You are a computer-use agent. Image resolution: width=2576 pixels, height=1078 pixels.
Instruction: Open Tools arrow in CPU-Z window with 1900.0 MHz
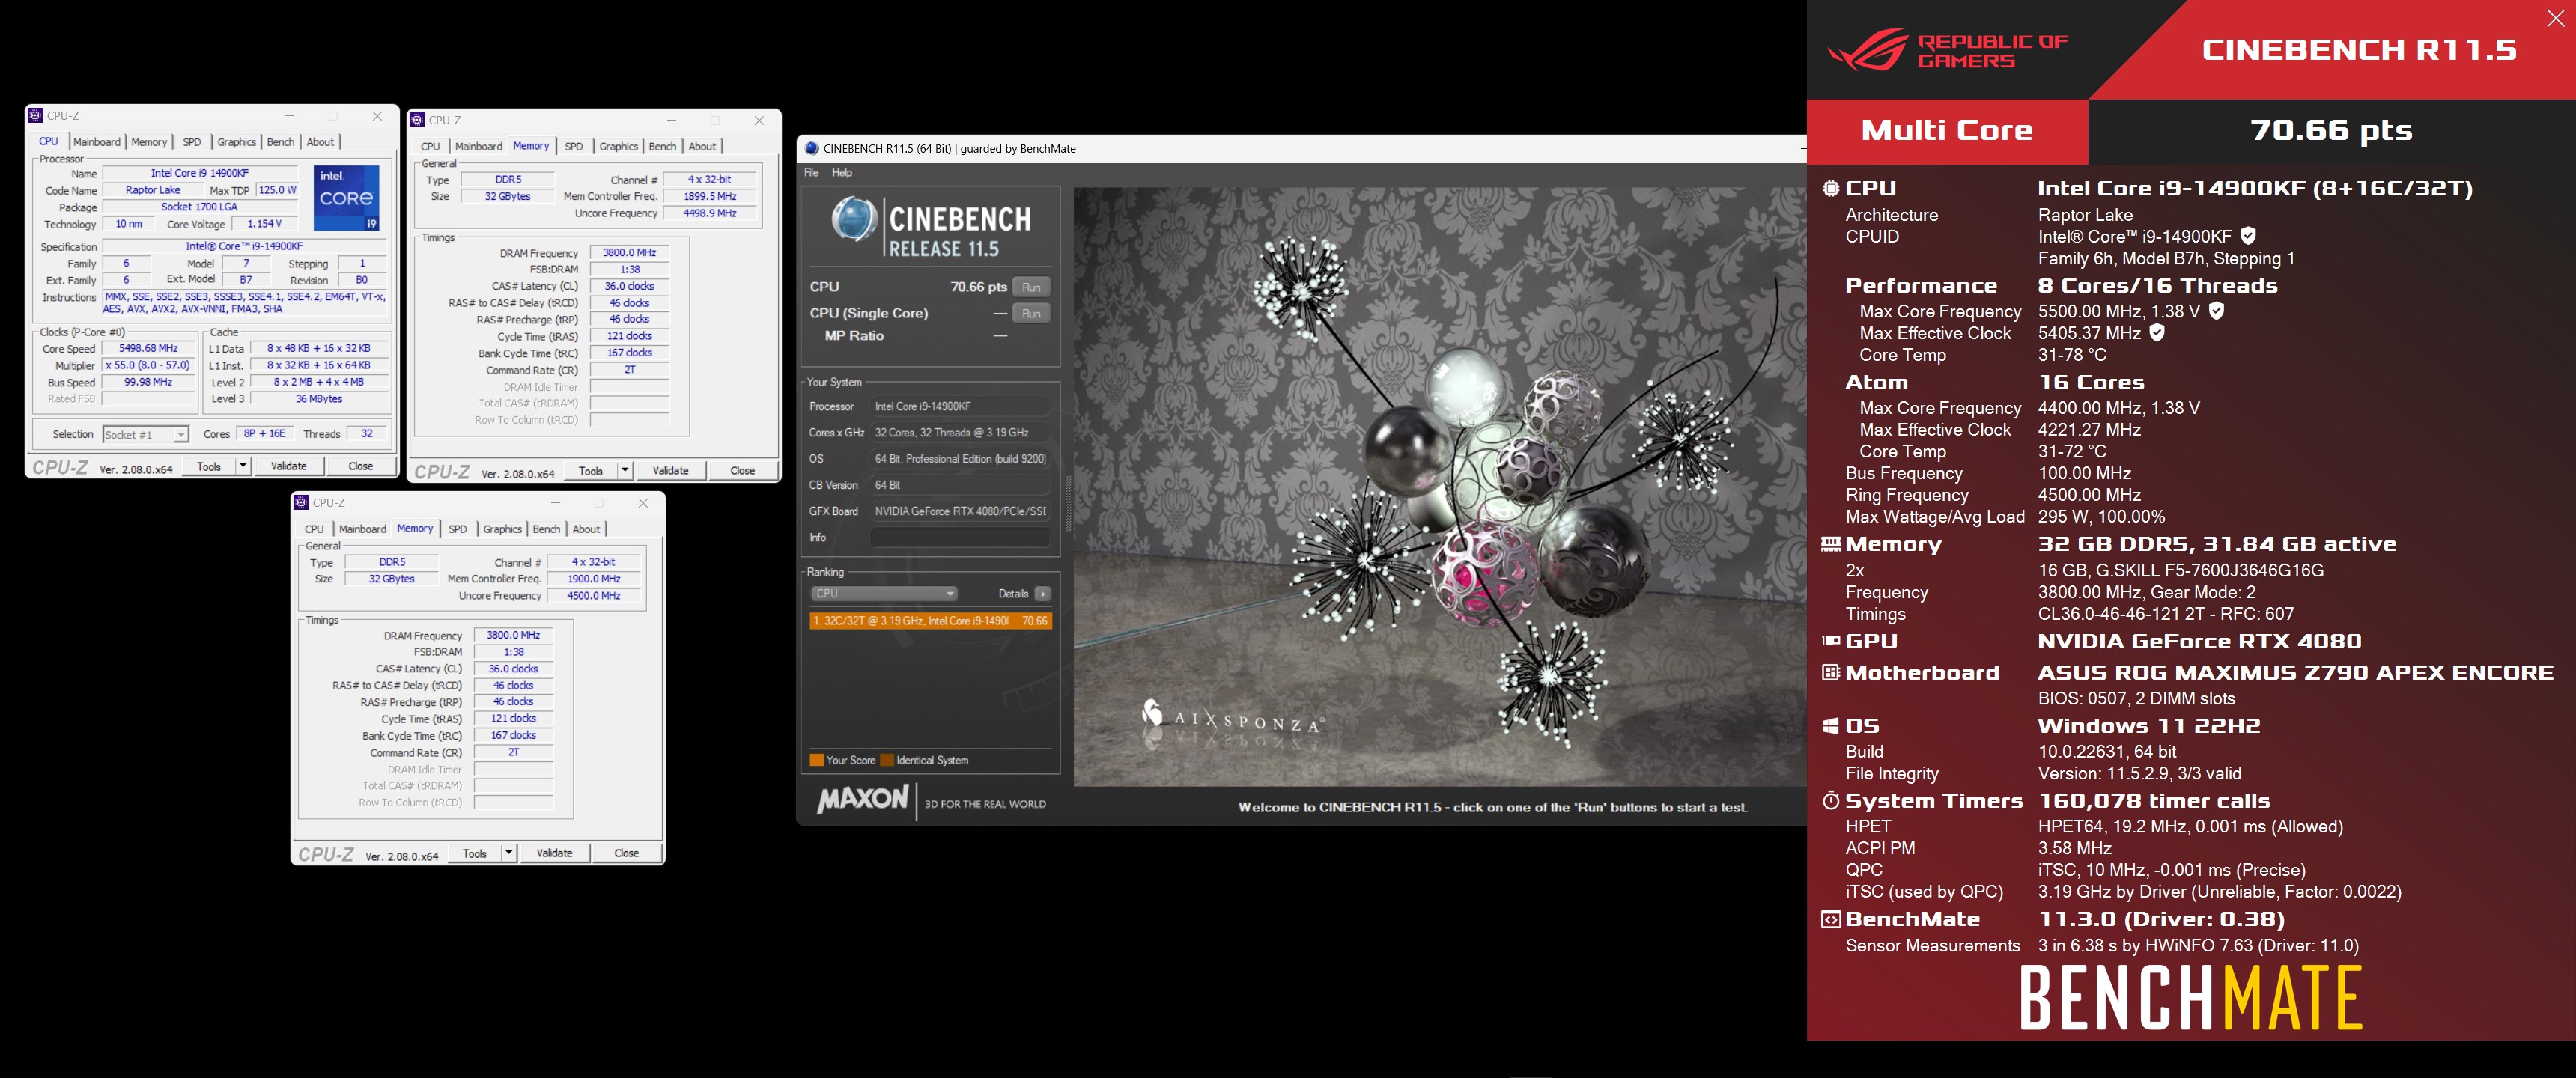(508, 853)
